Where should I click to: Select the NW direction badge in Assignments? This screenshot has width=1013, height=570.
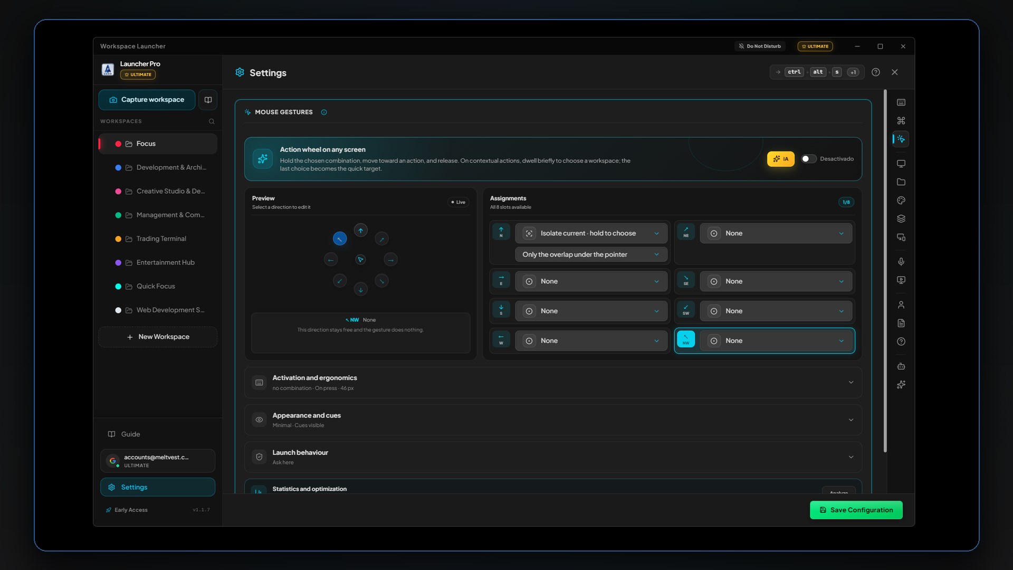coord(686,340)
